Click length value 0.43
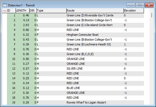The height and width of the screenshot is (107, 156). click(26, 40)
